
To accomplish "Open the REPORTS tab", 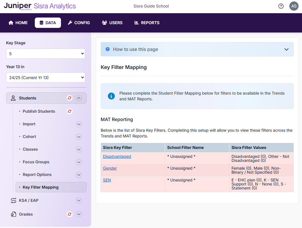I will 147,23.
